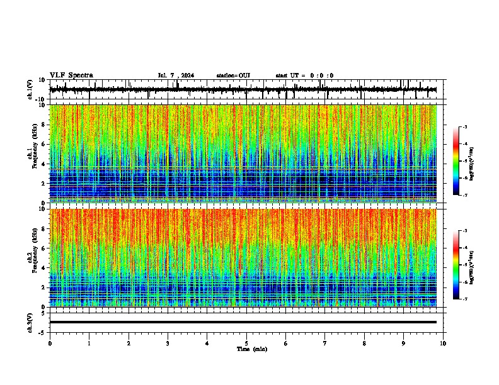Viewport: 499px width, 385px height.
Task: Click the "-5" tick on ch.3 voltage axis
Action: point(42,333)
